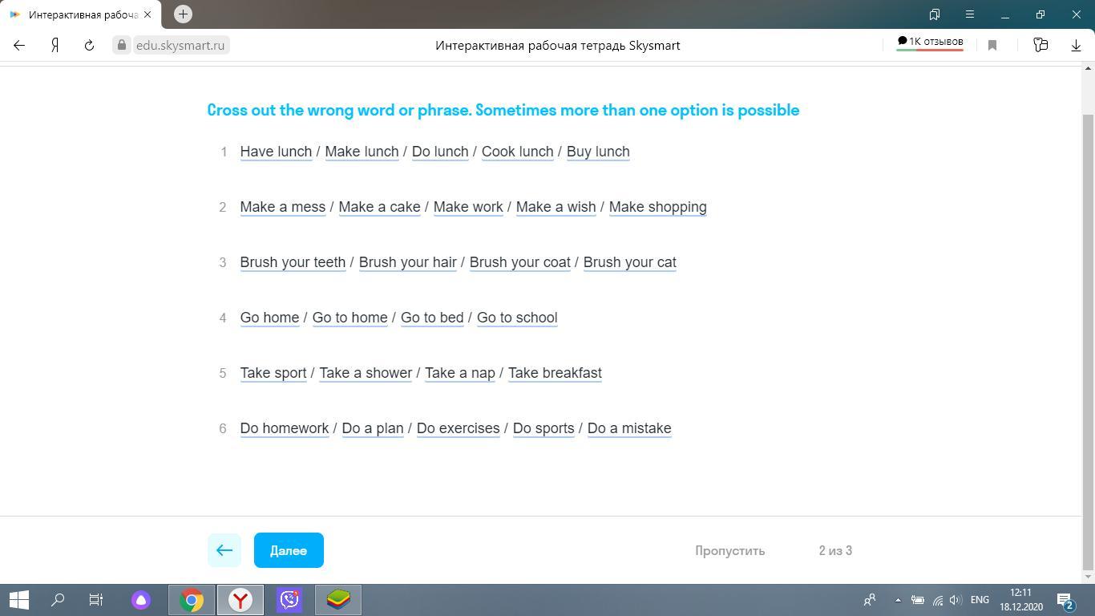This screenshot has width=1095, height=616.
Task: Select the Интерактивная рабочая тетрадь browser tab
Action: point(80,14)
